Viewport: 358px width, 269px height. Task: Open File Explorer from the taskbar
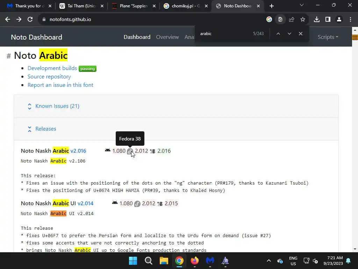164,261
